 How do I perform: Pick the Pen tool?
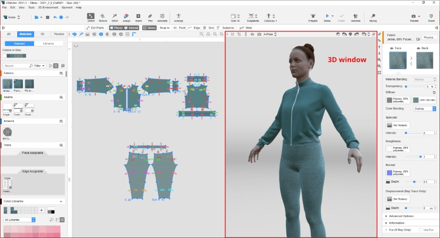tap(150, 16)
